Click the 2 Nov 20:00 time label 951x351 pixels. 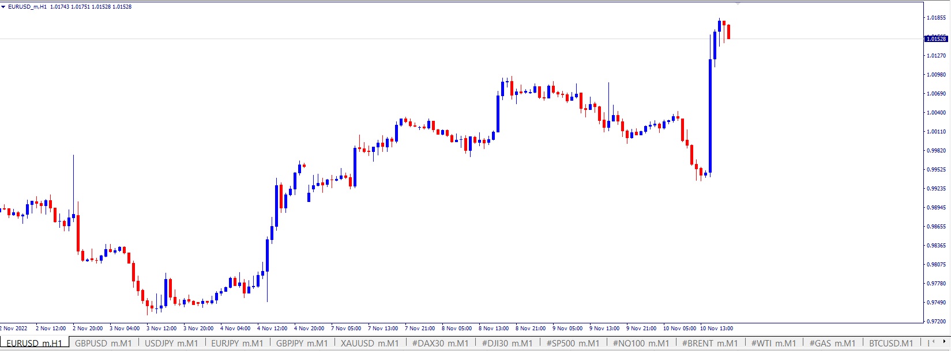pos(88,329)
